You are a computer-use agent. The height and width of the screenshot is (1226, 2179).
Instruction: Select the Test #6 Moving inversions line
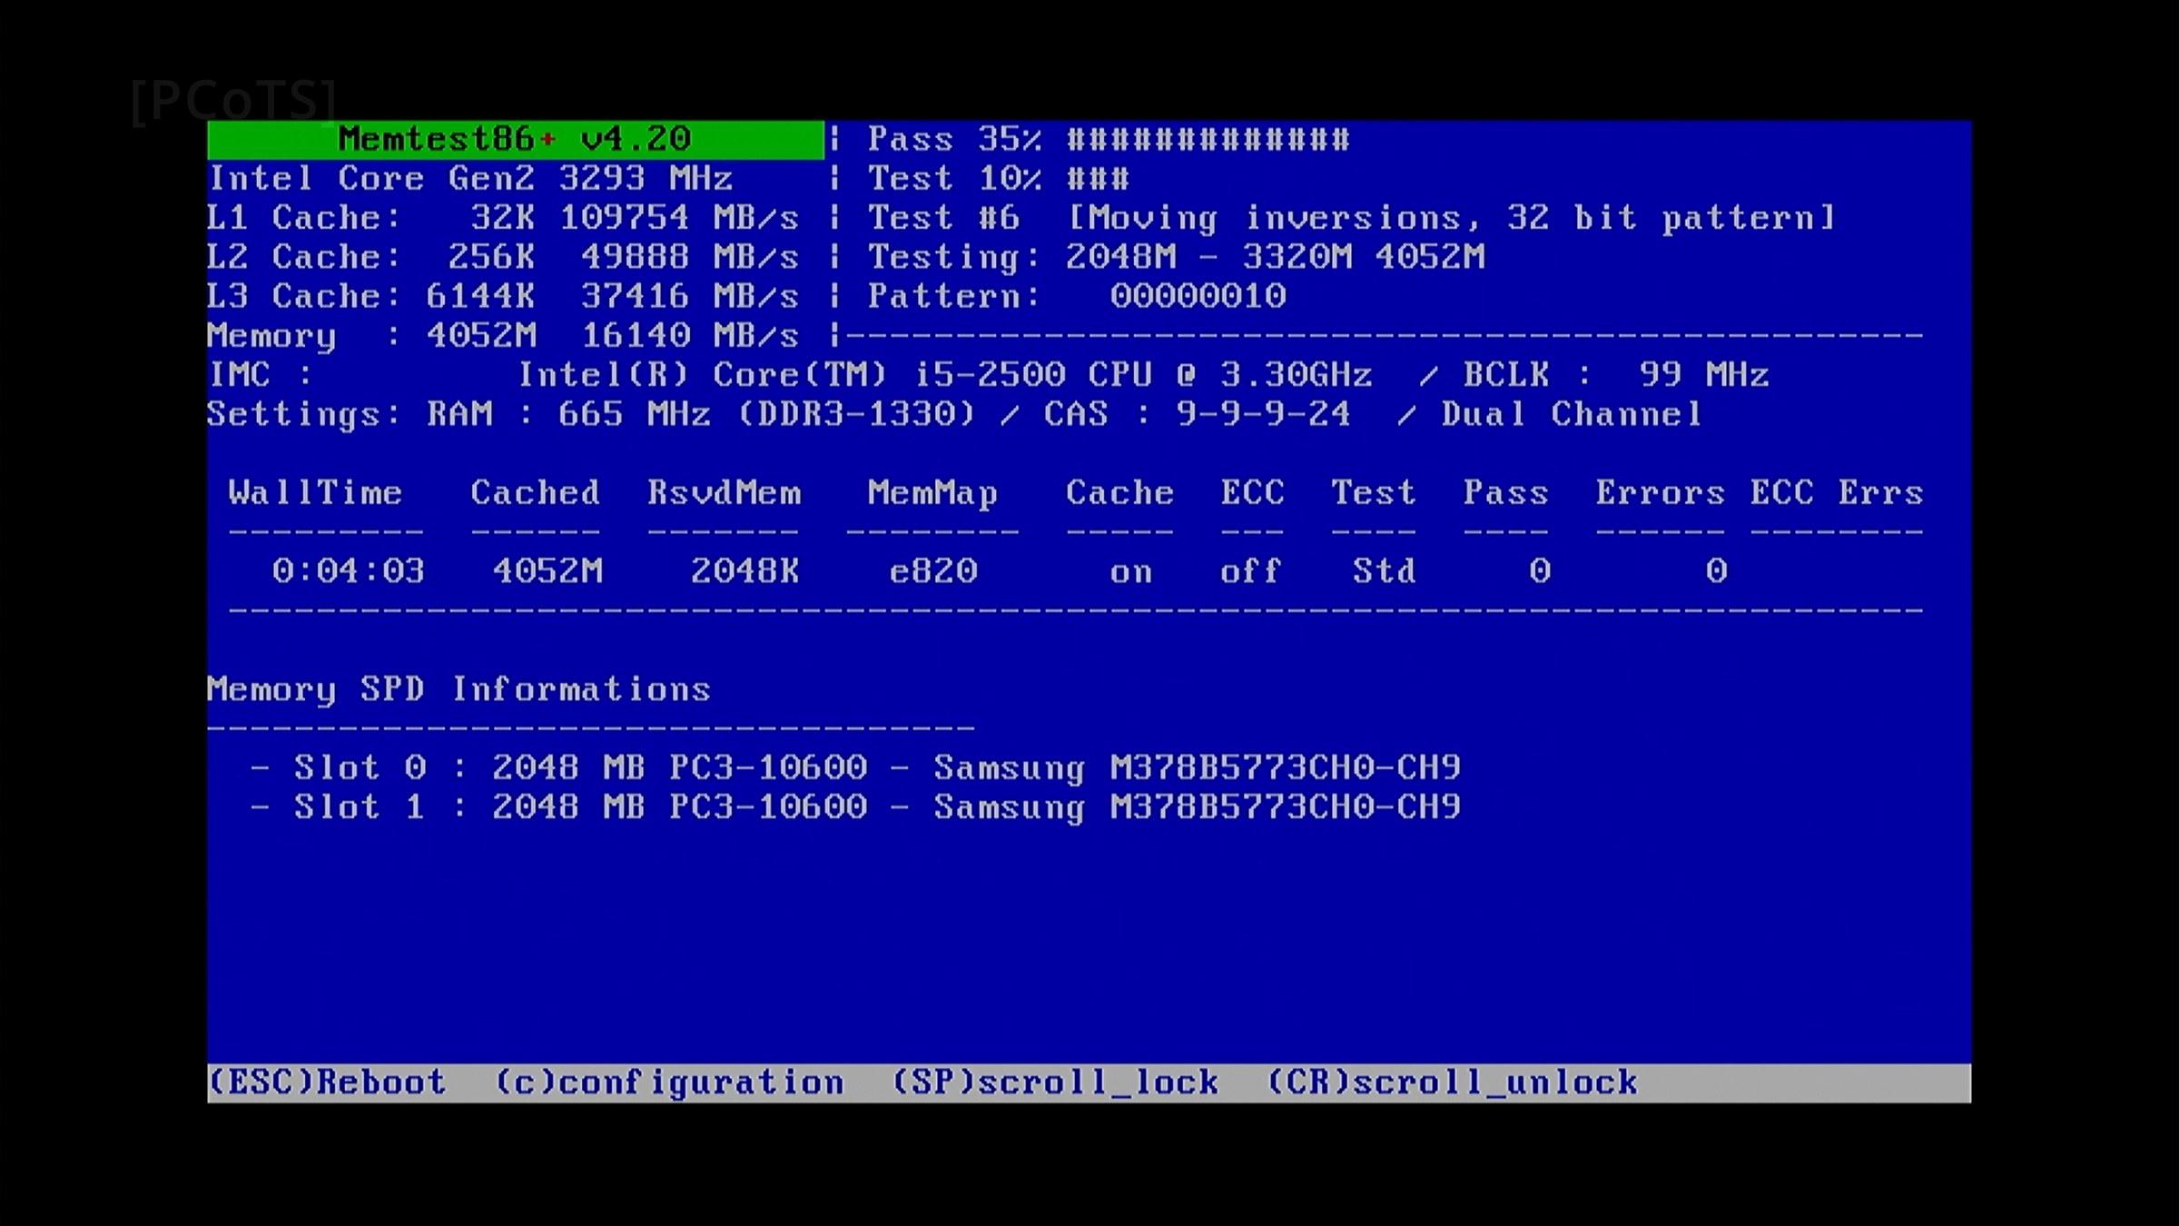(1352, 218)
